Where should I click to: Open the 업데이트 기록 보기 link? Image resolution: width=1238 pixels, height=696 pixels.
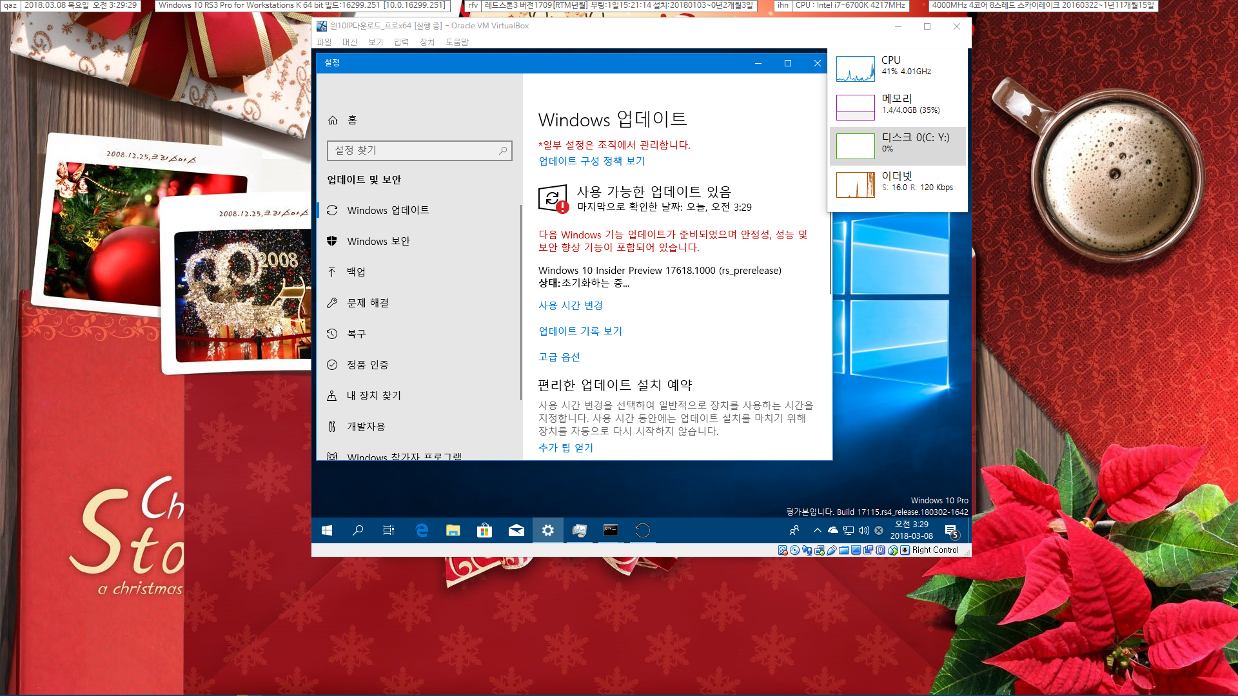(x=580, y=331)
